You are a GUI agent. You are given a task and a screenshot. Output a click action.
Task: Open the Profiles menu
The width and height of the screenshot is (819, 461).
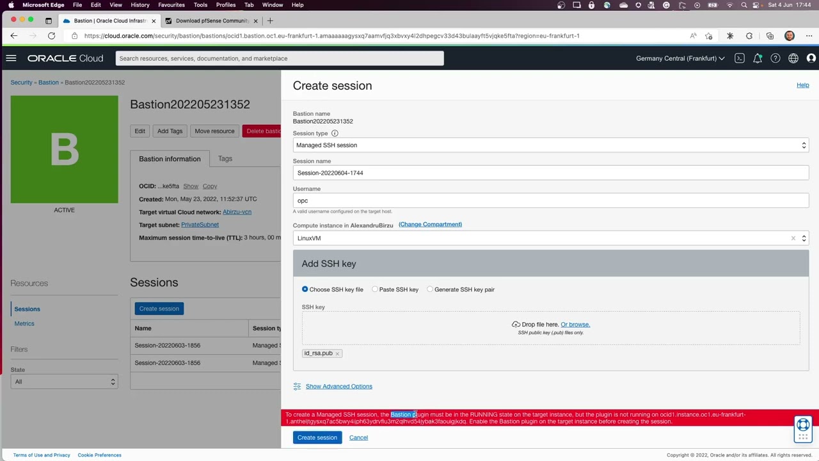[x=226, y=5]
